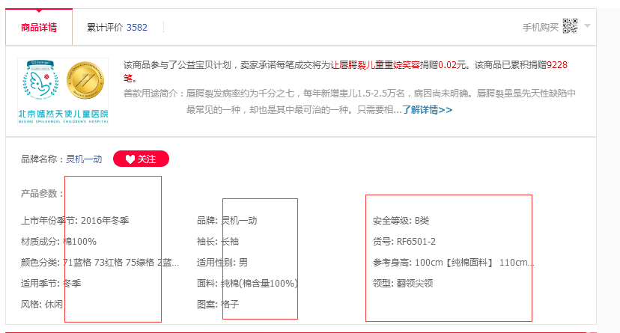The image size is (620, 333).
Task: Click the 面料 纯棉 parameter entry
Action: pyautogui.click(x=247, y=284)
